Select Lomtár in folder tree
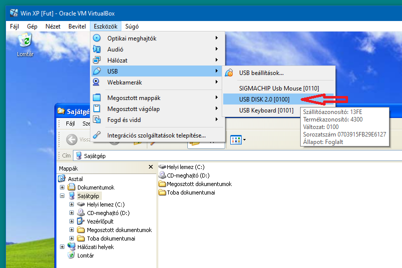The image size is (402, 268). click(85, 255)
